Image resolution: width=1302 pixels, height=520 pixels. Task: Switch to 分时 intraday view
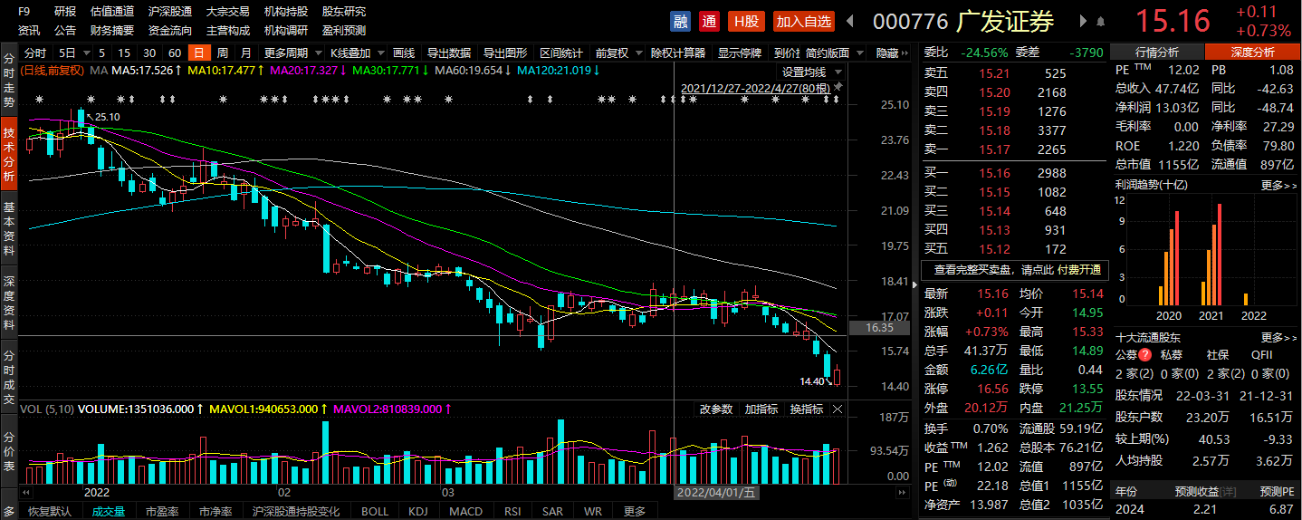click(35, 53)
